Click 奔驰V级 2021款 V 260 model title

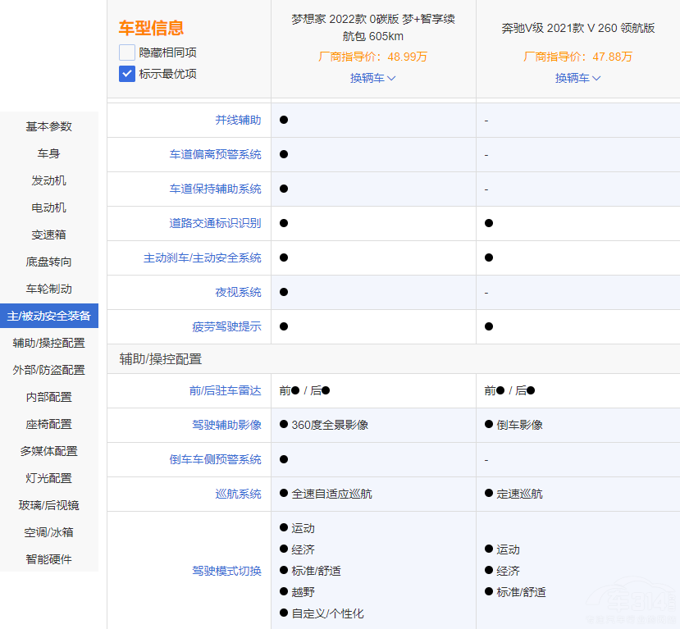[578, 28]
